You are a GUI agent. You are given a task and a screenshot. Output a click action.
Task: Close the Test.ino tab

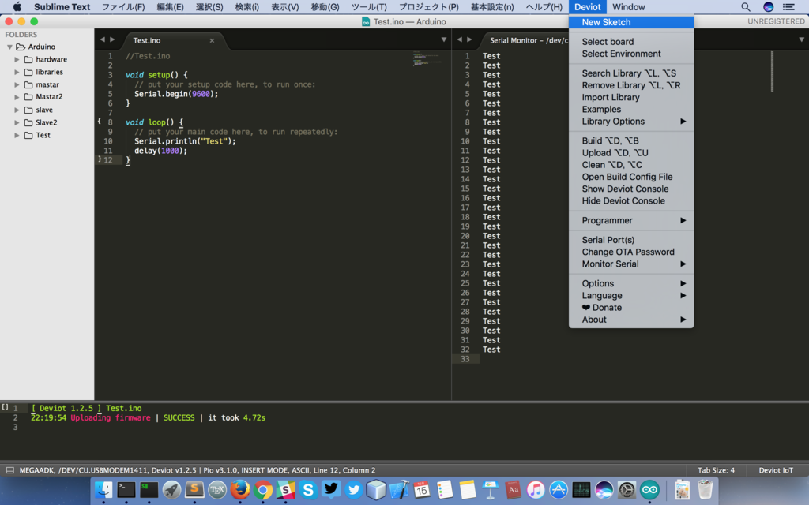pos(212,40)
